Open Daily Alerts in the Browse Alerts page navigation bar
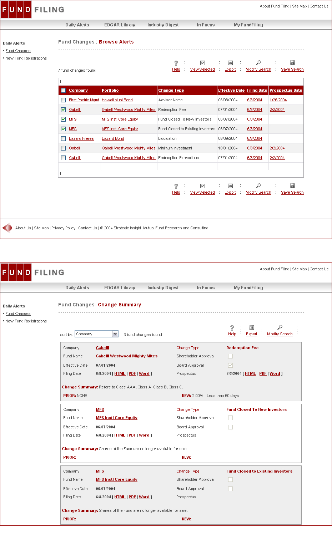Viewport: 332px width, 535px height. click(77, 25)
